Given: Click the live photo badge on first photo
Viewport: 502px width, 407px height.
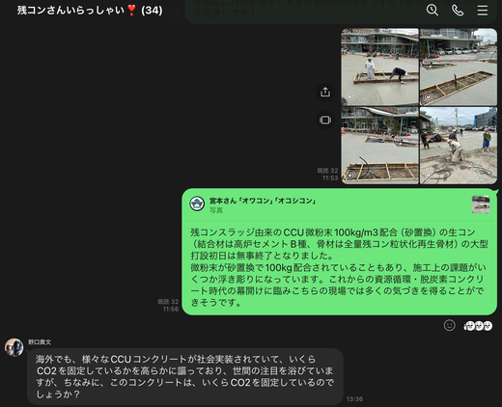Looking at the screenshot, I should [x=349, y=96].
